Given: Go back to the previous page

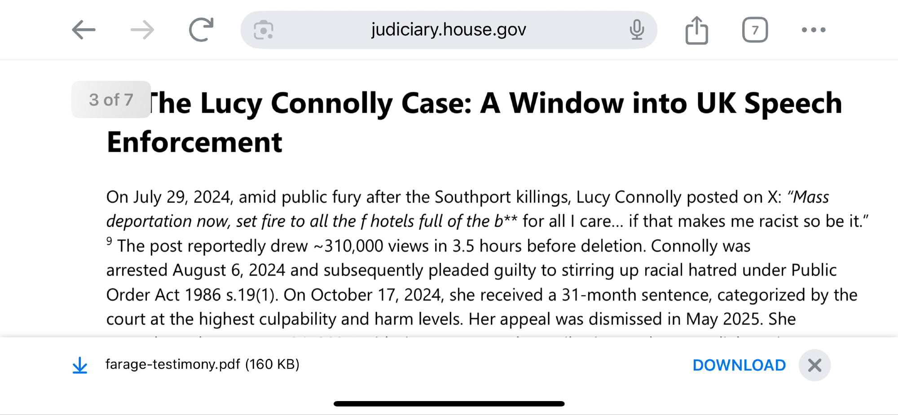Looking at the screenshot, I should [84, 30].
